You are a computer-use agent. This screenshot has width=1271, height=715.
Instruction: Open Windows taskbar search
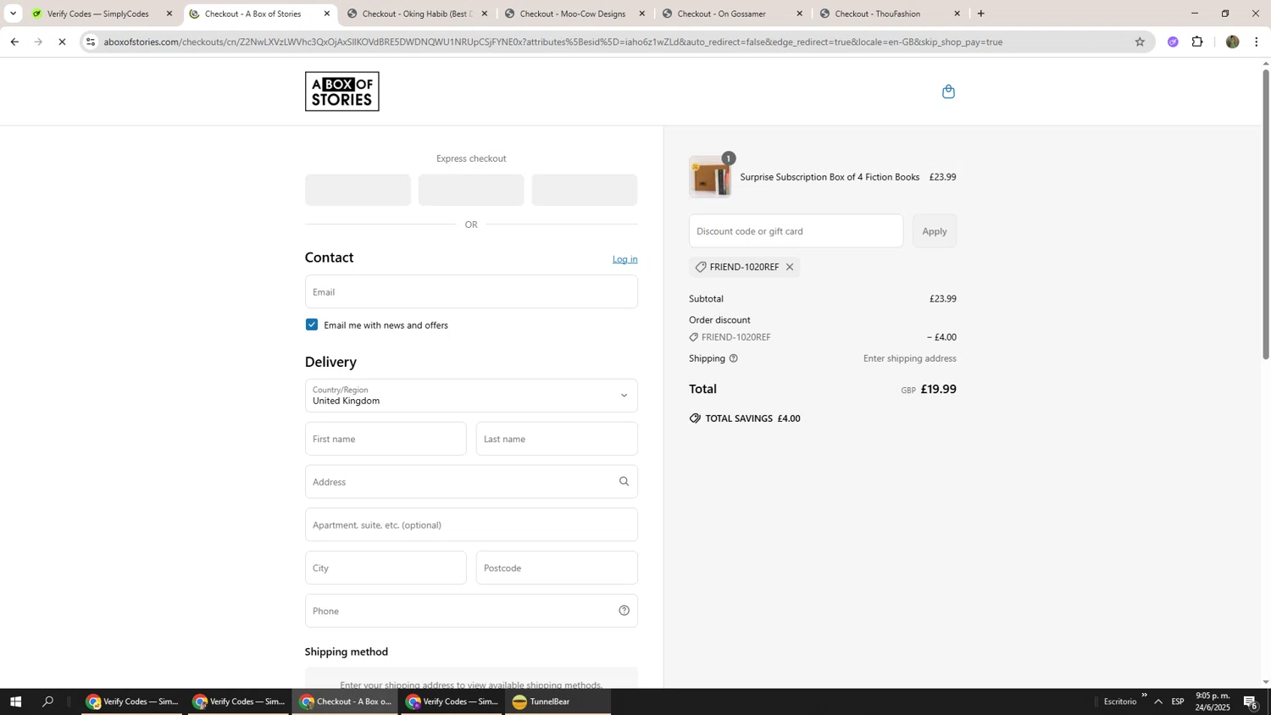[x=48, y=701]
